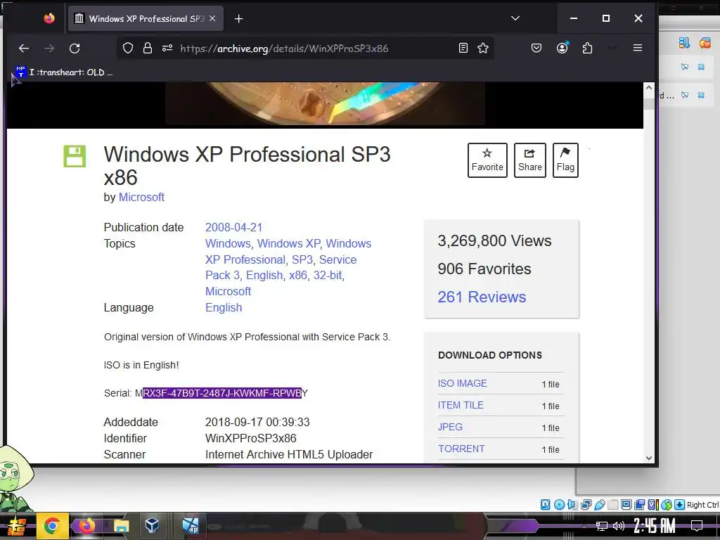Open the Firefox hamburger application menu
This screenshot has width=720, height=540.
point(638,48)
